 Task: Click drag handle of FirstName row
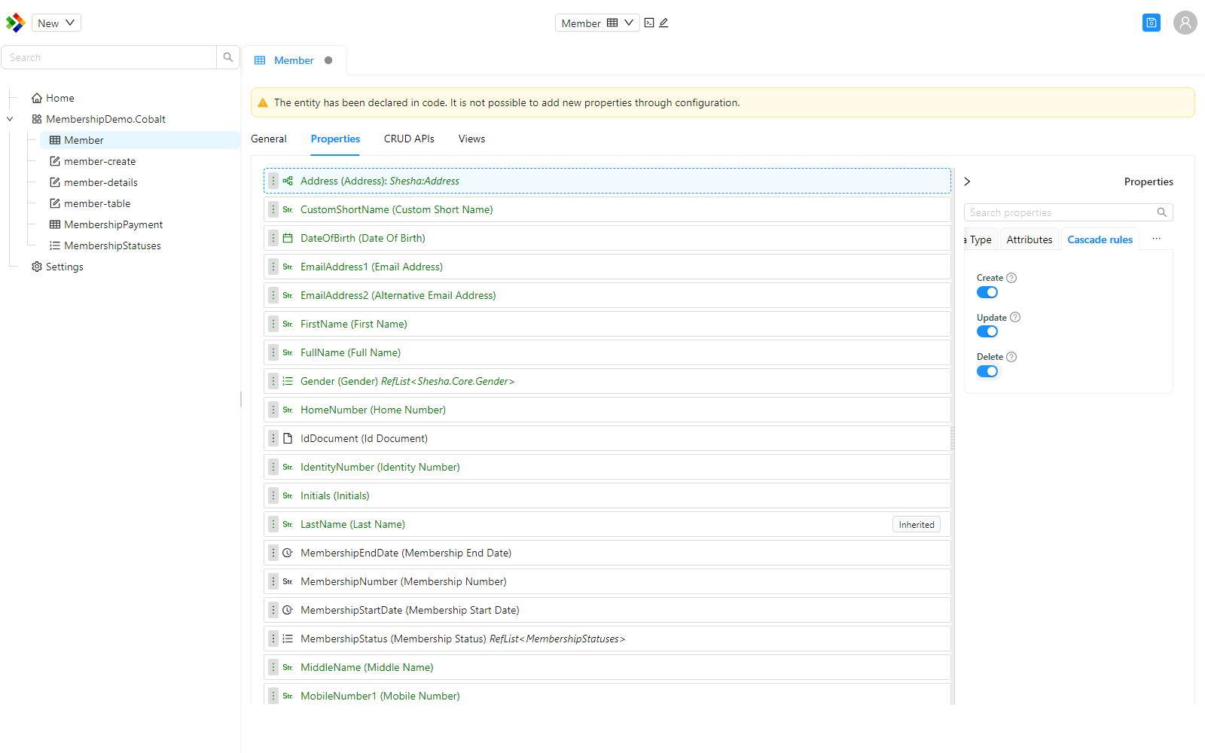click(x=273, y=324)
